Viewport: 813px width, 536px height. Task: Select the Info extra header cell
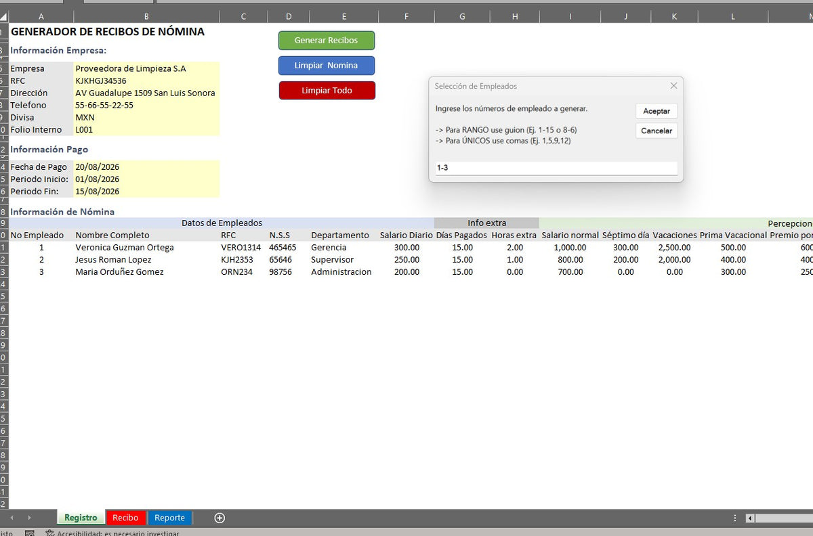(x=486, y=223)
